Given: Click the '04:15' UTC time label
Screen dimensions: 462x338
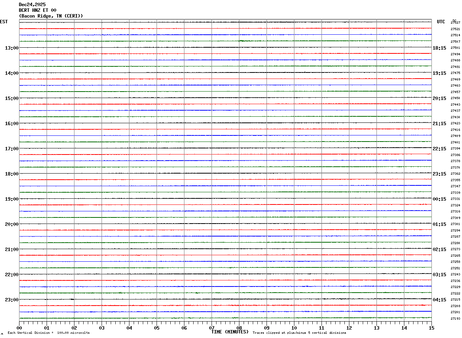Looking at the screenshot, I should click(x=439, y=300).
